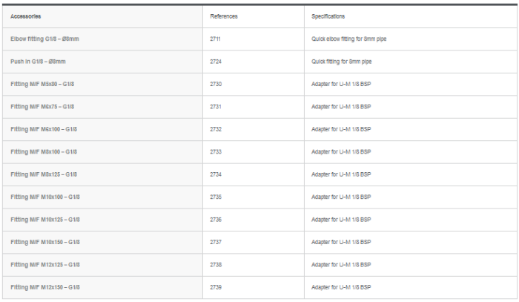Select Fitting M/F M10x100 – G1/8 accessory
This screenshot has width=519, height=302.
45,197
